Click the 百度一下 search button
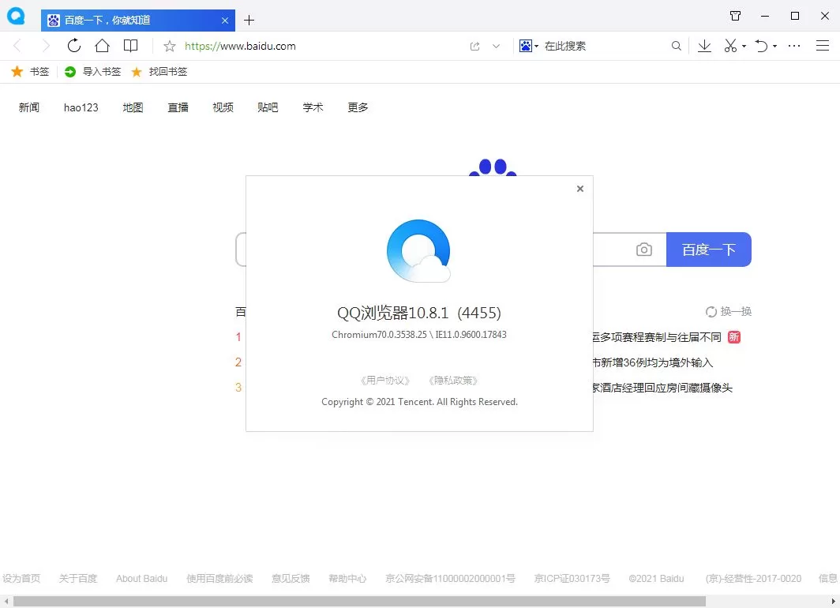Image resolution: width=840 pixels, height=608 pixels. pyautogui.click(x=708, y=249)
